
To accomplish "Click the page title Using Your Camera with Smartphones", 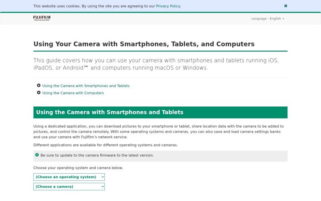I will tap(144, 44).
